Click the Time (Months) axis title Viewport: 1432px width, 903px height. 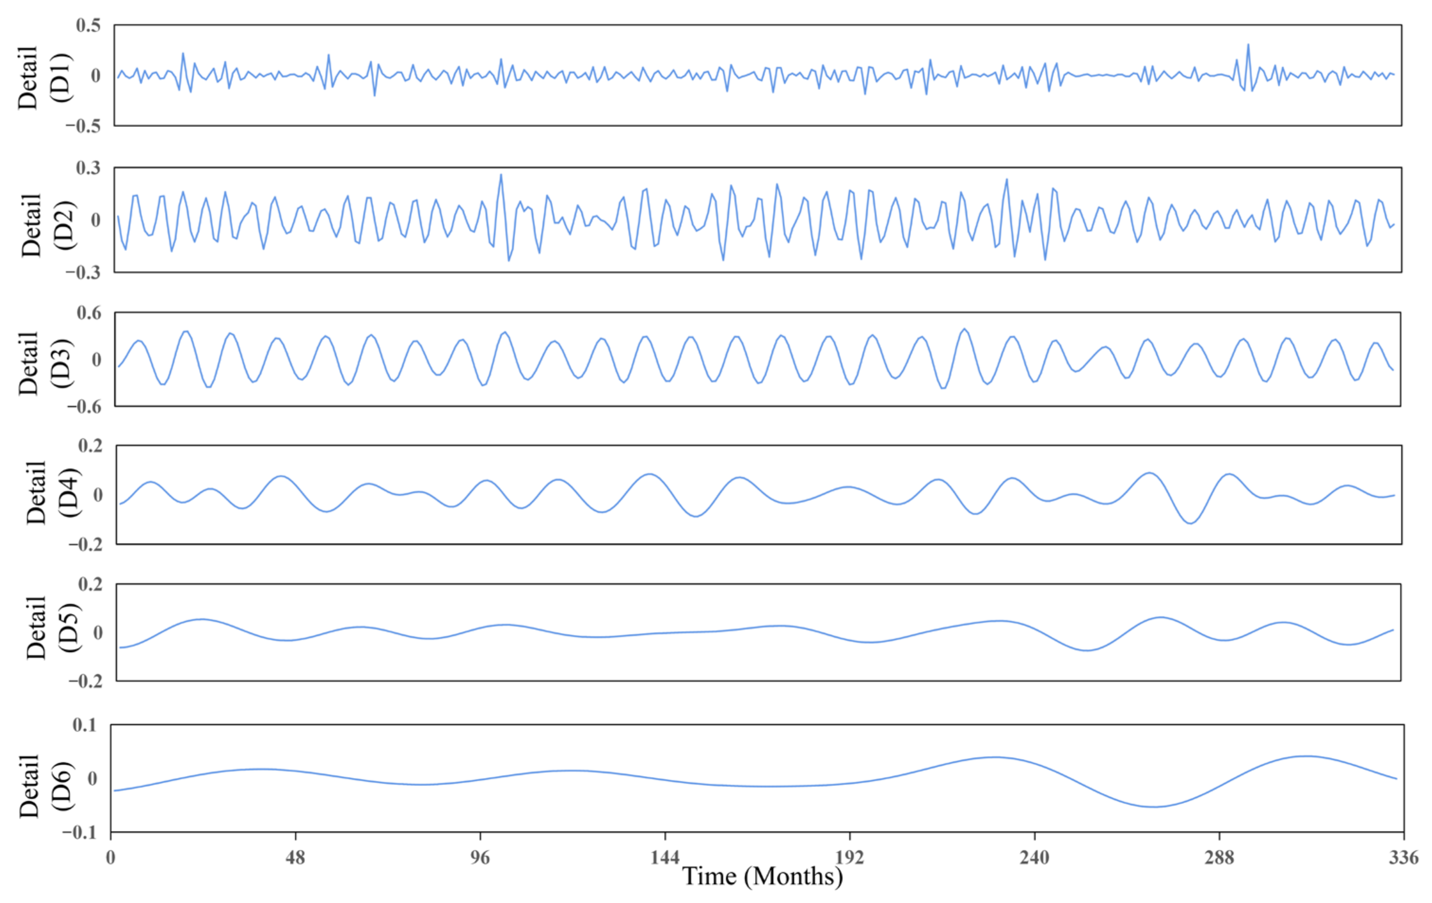click(x=762, y=876)
